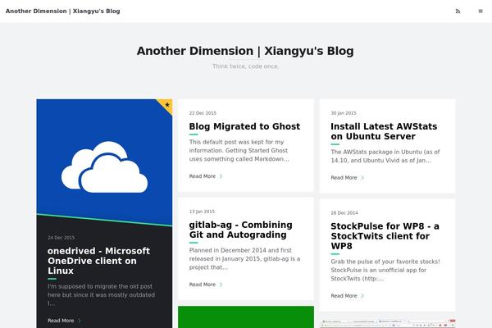Click Read More on onedrived card
Screen dimensions: 492x328
tap(61, 321)
